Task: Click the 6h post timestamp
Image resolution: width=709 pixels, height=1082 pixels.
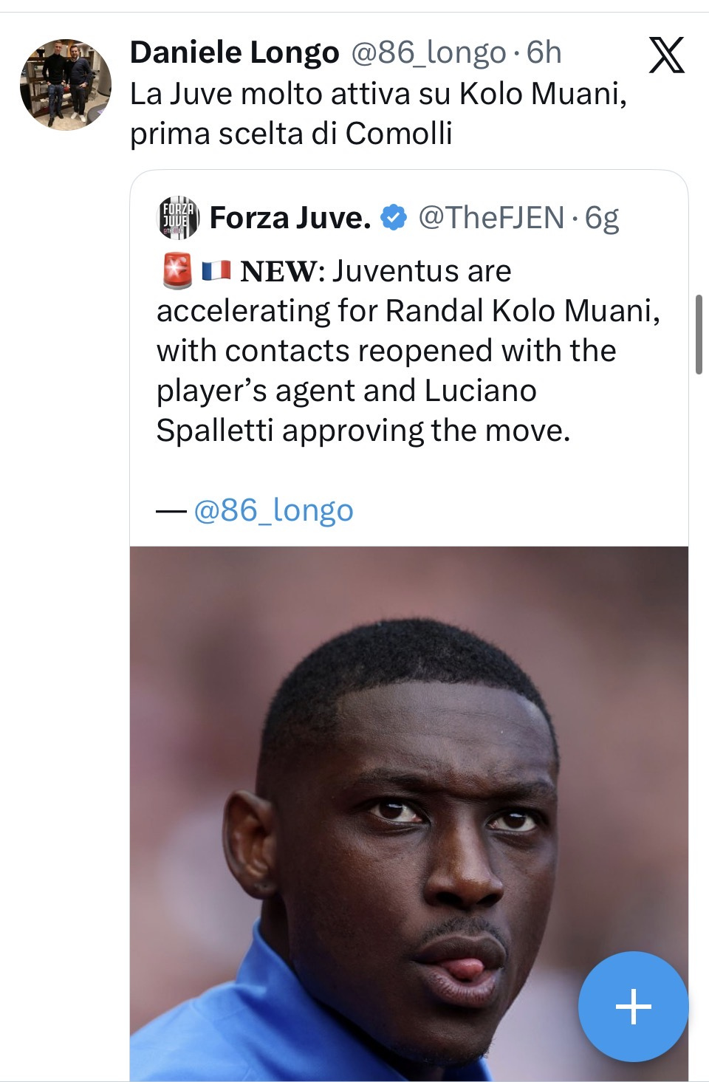Action: coord(544,52)
